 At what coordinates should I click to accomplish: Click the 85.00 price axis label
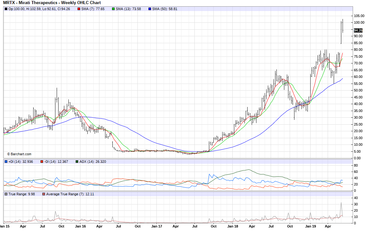coord(358,43)
